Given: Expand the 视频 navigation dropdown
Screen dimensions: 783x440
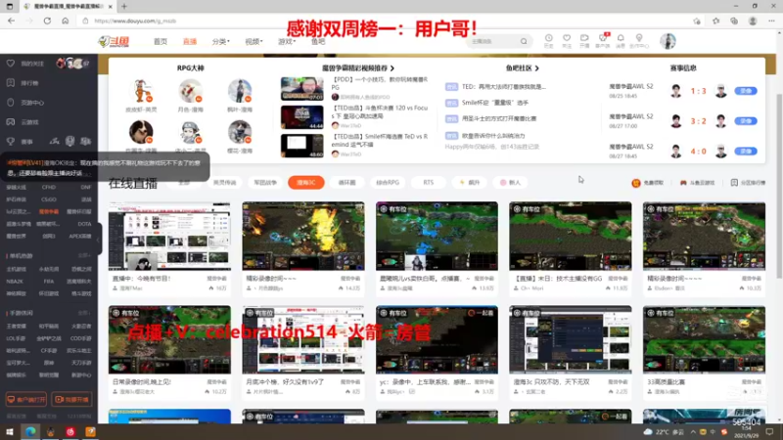Looking at the screenshot, I should (x=253, y=41).
